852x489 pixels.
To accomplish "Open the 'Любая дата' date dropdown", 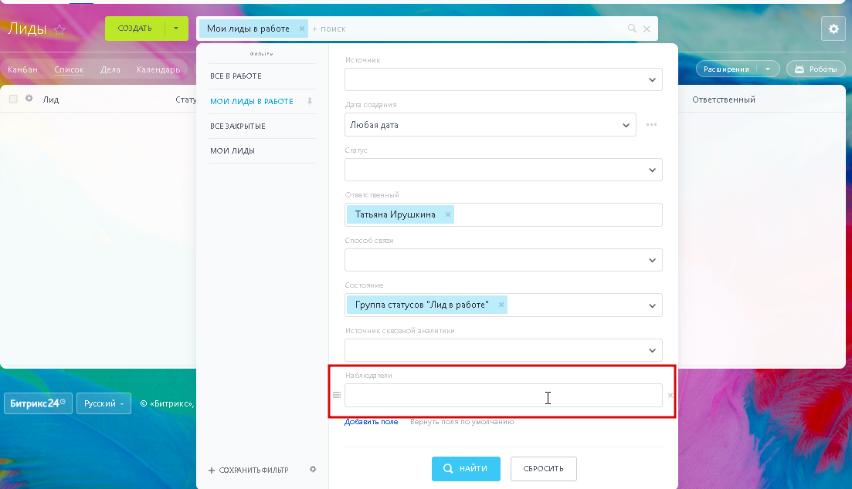I will pos(490,125).
